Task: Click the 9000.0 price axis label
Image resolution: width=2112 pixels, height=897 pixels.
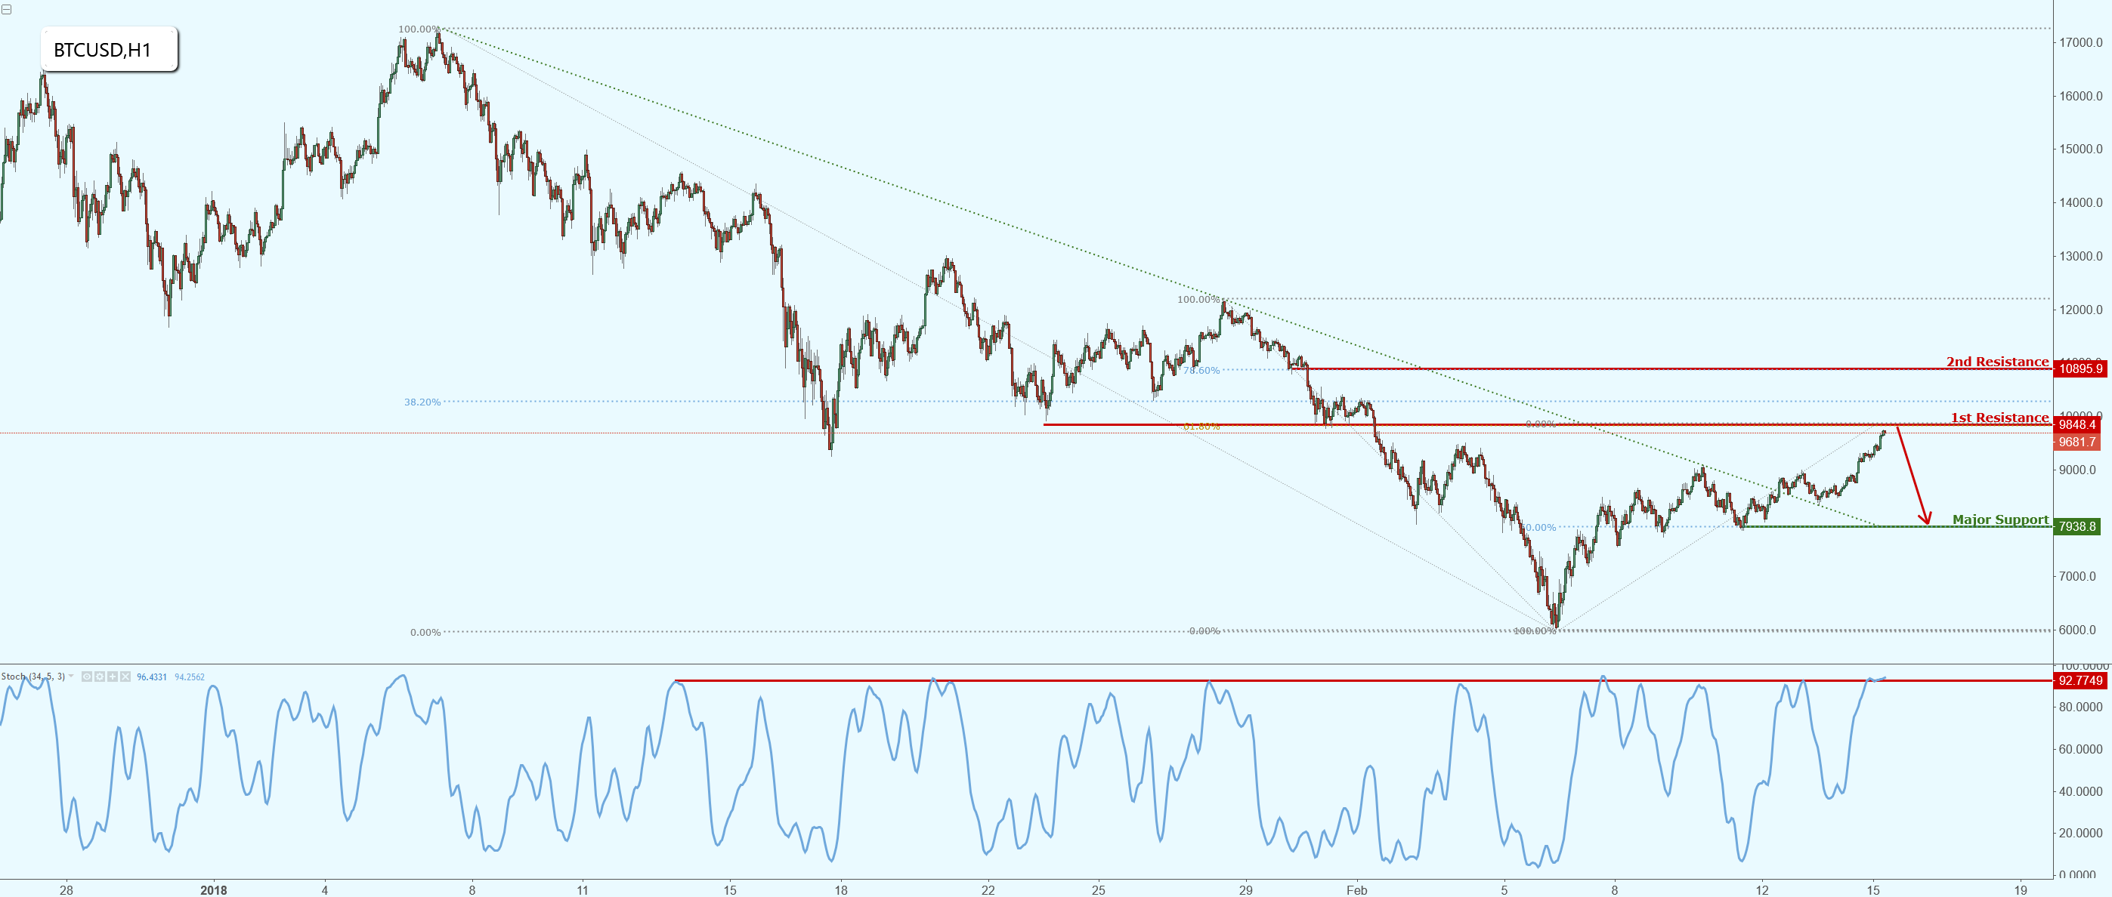Action: tap(2077, 470)
